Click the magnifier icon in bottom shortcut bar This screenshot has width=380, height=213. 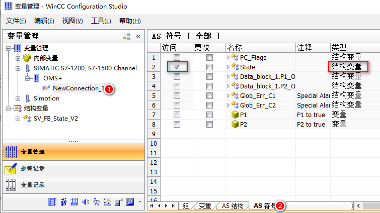pyautogui.click(x=128, y=202)
